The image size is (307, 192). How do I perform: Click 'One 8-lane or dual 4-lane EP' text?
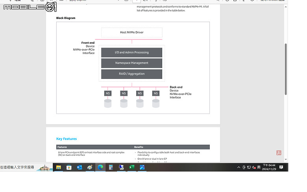click(x=152, y=159)
